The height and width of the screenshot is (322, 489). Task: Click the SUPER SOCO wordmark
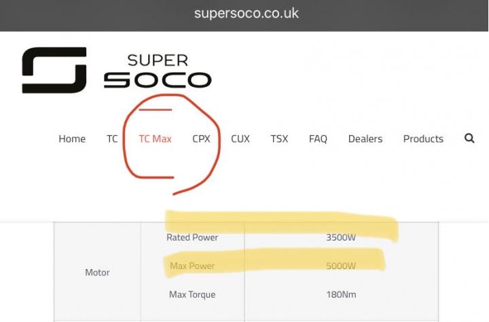pos(158,71)
